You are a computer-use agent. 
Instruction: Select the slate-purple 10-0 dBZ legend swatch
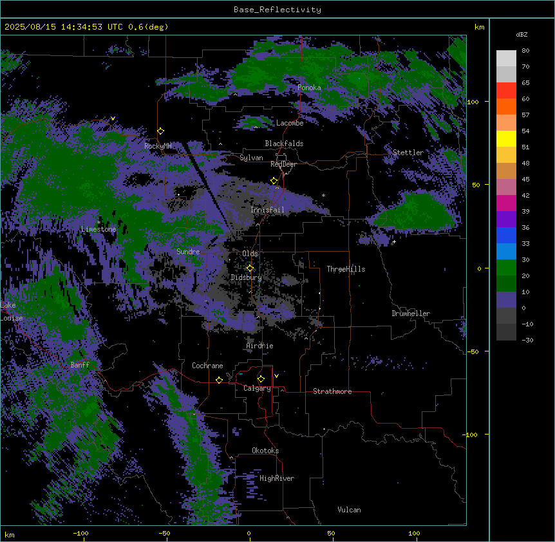click(x=506, y=300)
